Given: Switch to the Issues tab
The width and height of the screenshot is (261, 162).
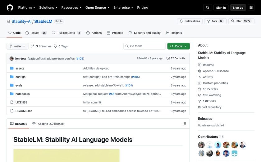Looking at the screenshot, I should tap(36, 33).
